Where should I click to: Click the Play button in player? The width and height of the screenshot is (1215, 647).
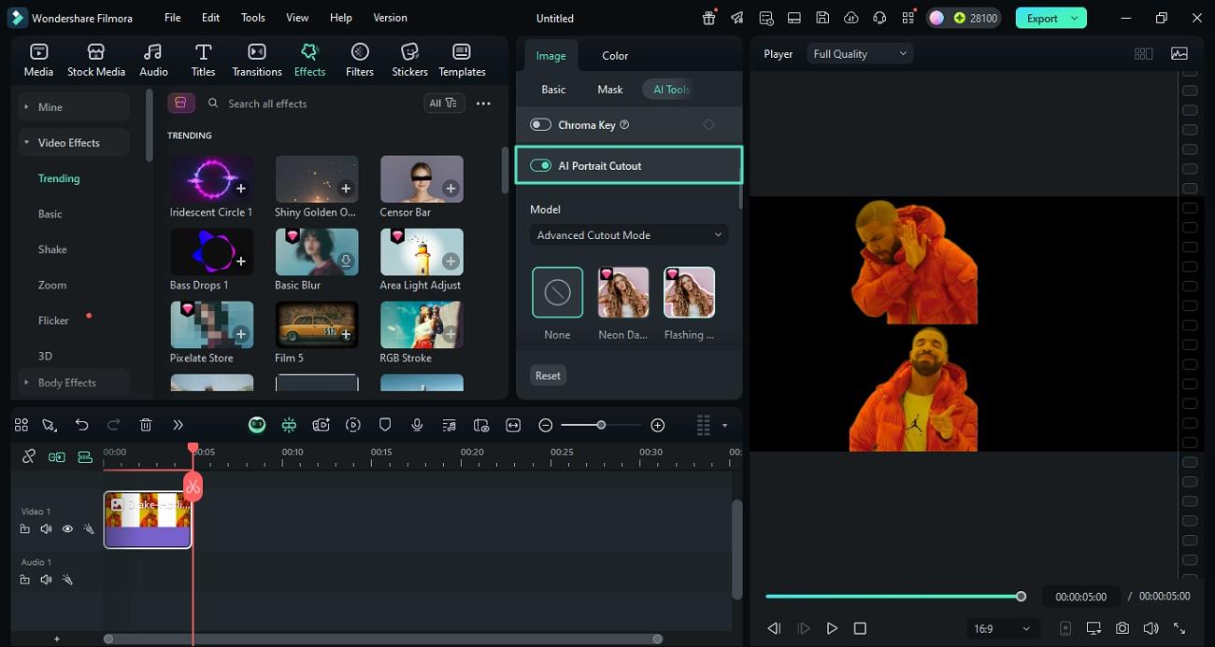tap(832, 628)
